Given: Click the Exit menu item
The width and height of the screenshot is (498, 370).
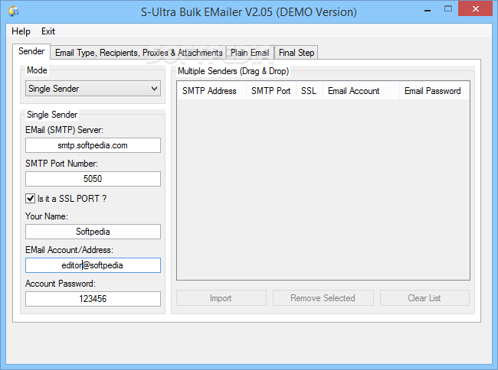Looking at the screenshot, I should click(x=48, y=31).
